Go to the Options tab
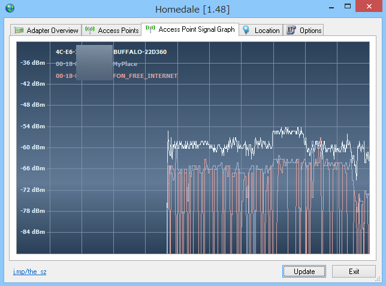The height and width of the screenshot is (286, 386). pos(303,31)
